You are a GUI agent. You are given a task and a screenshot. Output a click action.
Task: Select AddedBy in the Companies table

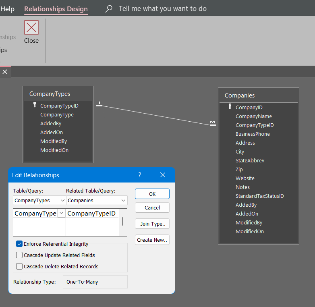(246, 205)
